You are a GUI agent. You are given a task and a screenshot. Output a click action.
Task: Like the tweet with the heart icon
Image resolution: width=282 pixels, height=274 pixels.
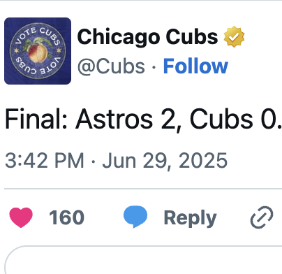pyautogui.click(x=21, y=217)
